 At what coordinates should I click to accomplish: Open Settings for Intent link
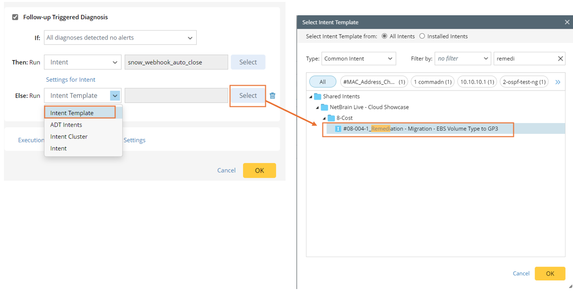click(71, 79)
